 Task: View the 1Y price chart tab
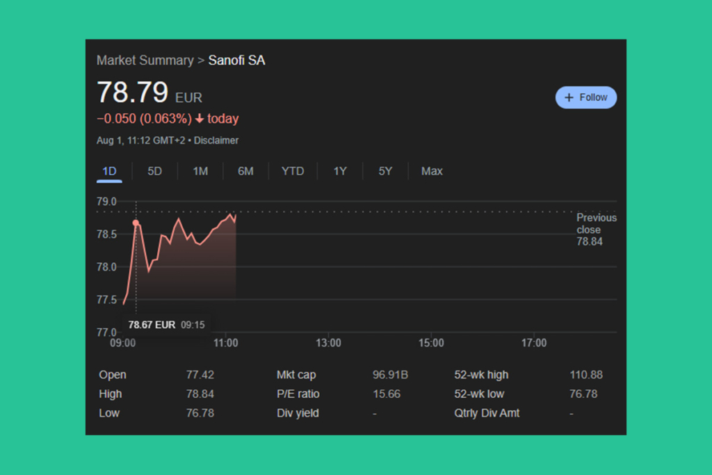click(339, 171)
